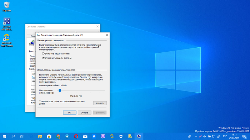Launch Microsoft Edge from the taskbar

(31, 136)
